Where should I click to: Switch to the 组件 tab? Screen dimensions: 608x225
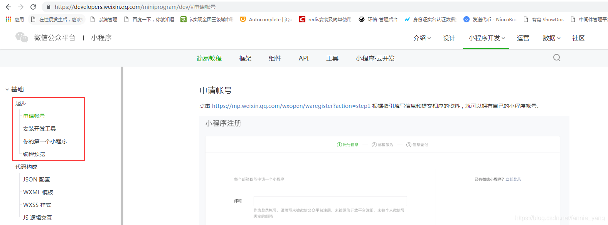[275, 58]
